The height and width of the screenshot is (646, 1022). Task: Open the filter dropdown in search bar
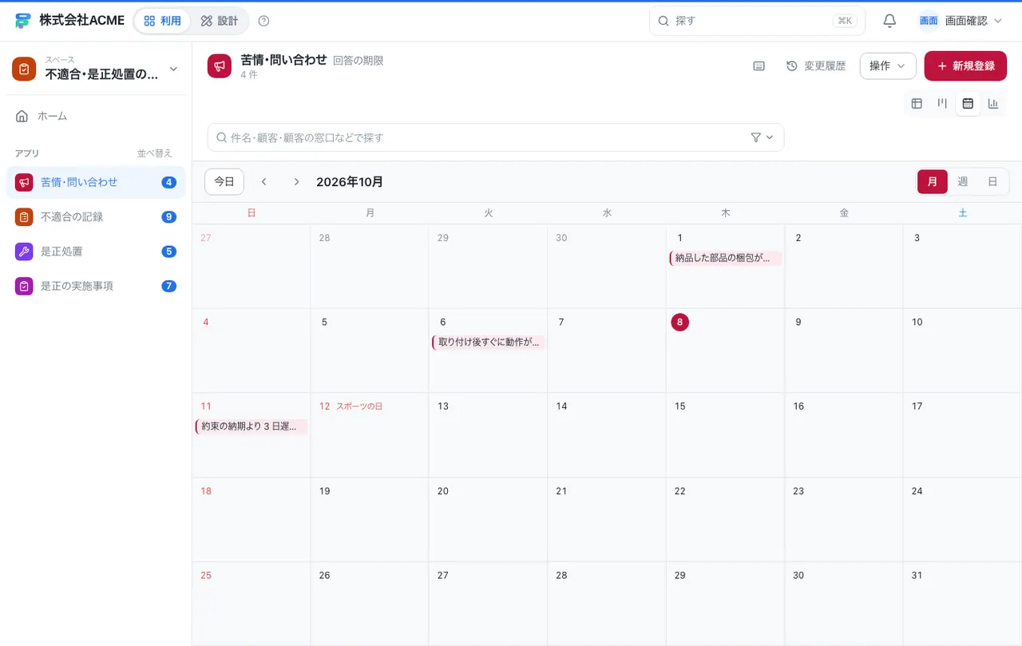tap(763, 137)
